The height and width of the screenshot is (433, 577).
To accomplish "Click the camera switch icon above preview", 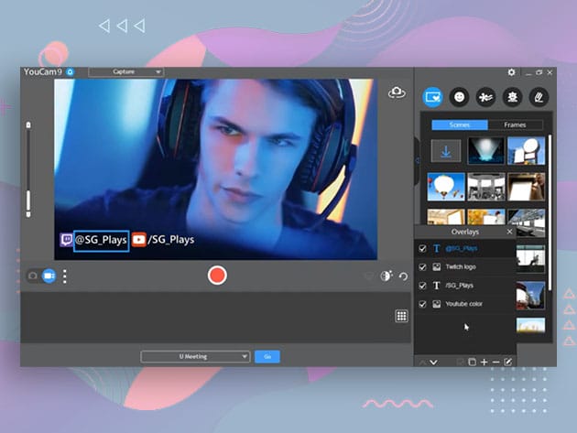I will [397, 92].
